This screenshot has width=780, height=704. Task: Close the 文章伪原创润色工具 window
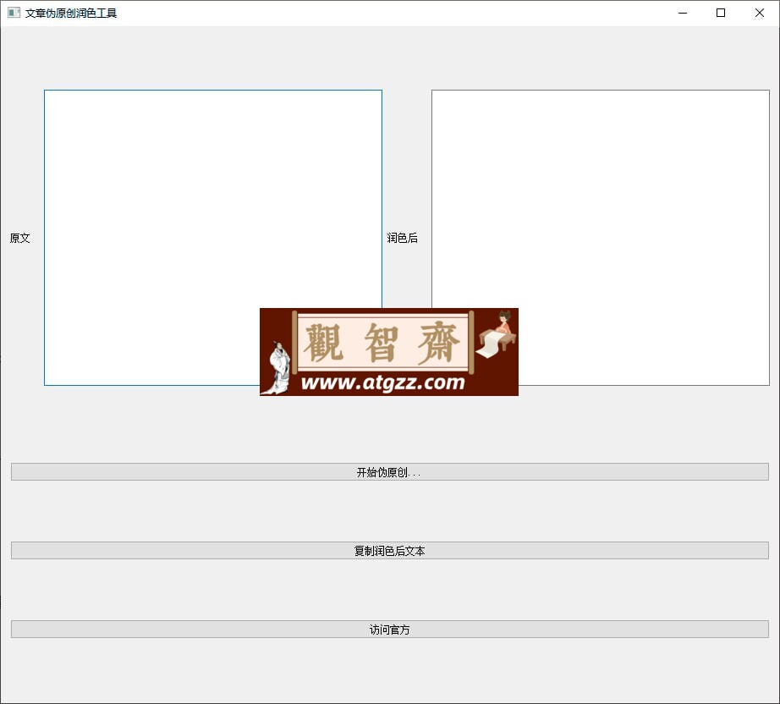click(759, 13)
